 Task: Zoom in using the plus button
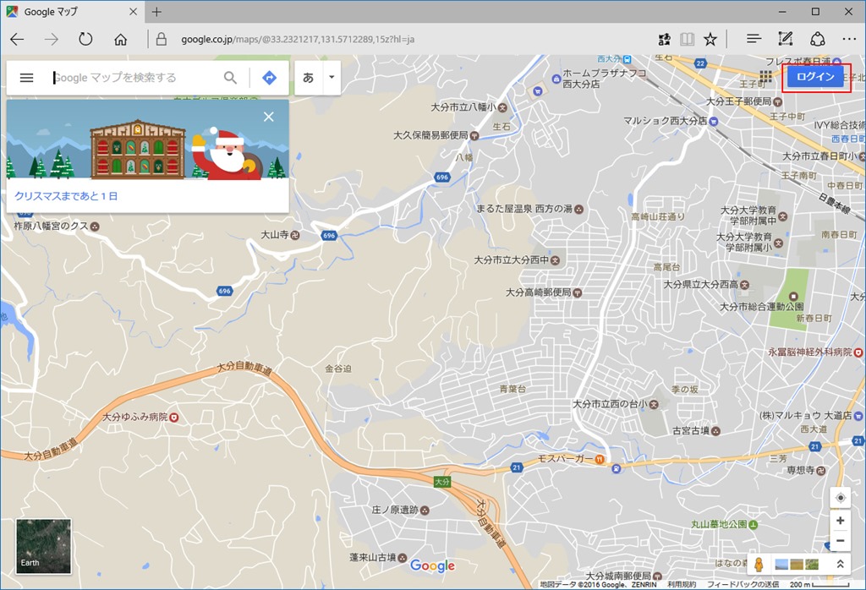[x=840, y=521]
